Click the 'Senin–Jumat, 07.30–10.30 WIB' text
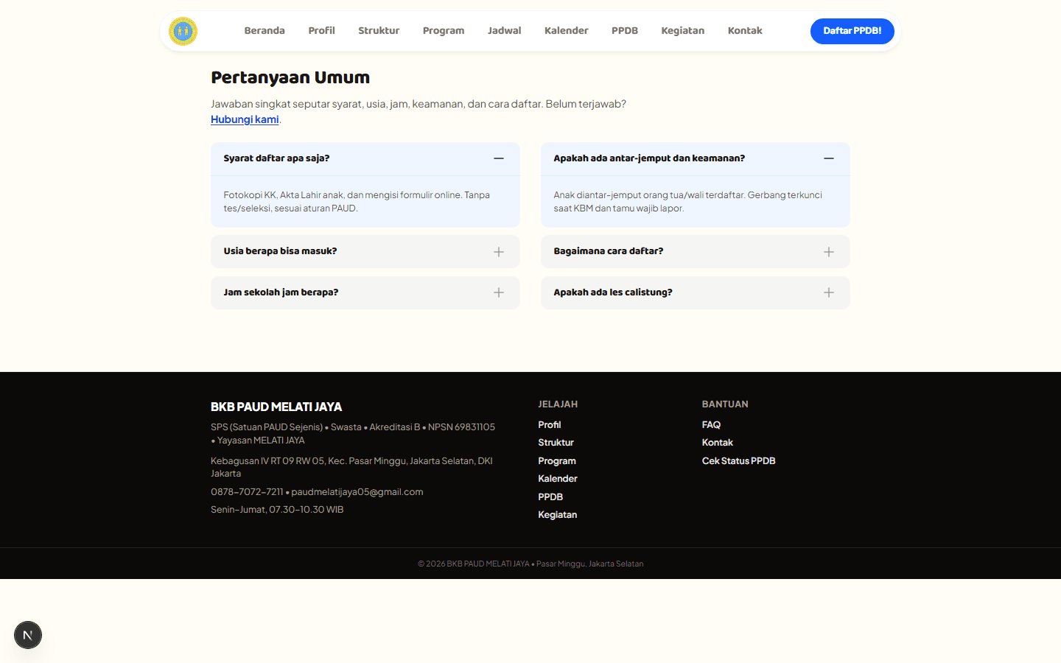Viewport: 1061px width, 663px height. [x=277, y=510]
